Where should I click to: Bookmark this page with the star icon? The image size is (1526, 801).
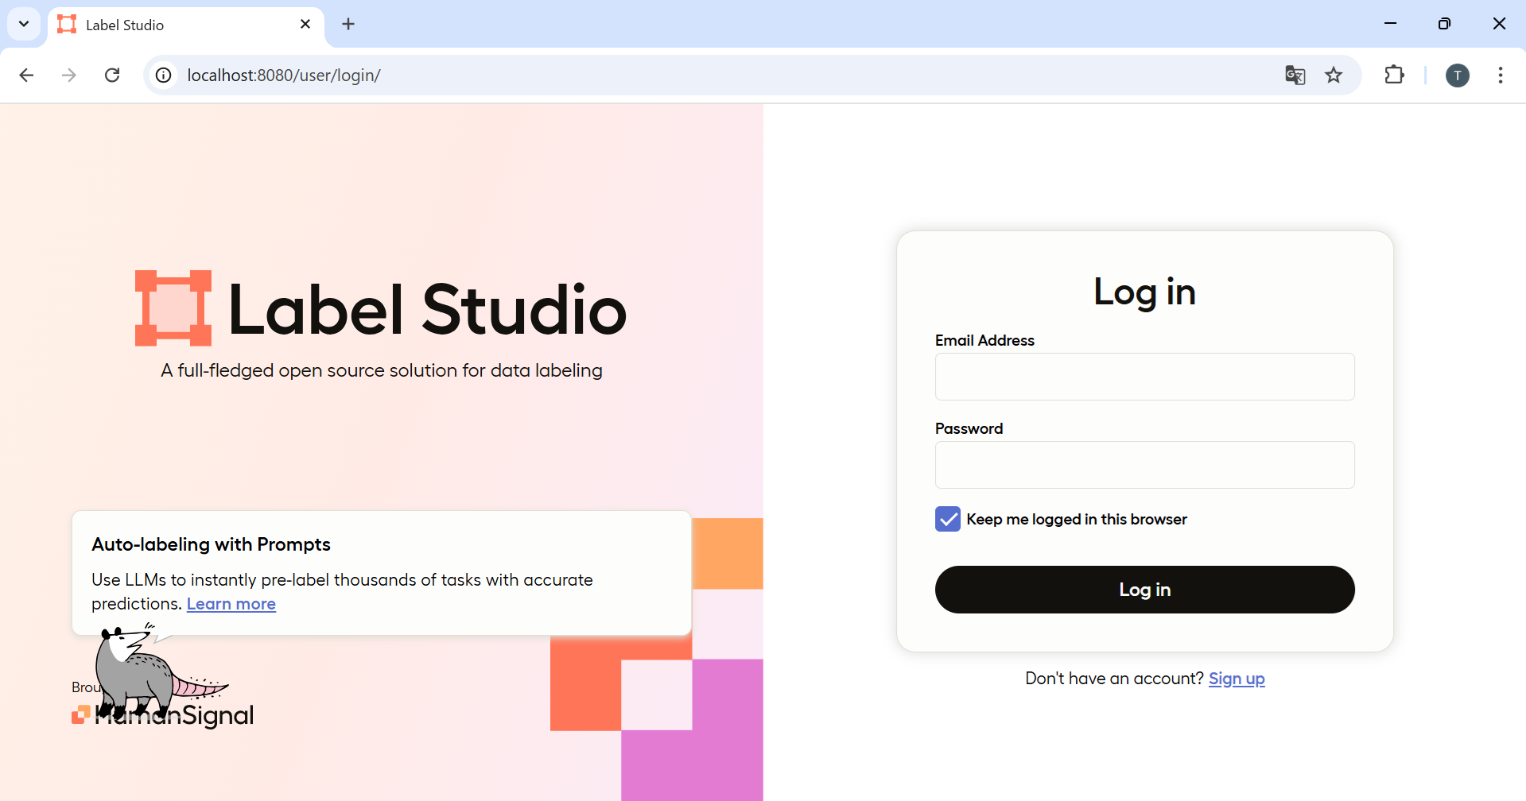click(1334, 75)
